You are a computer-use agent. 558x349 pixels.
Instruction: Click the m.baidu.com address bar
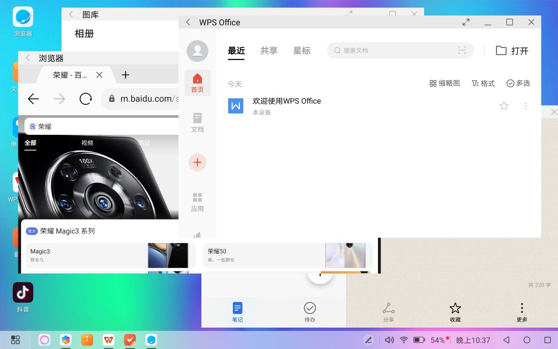[140, 99]
